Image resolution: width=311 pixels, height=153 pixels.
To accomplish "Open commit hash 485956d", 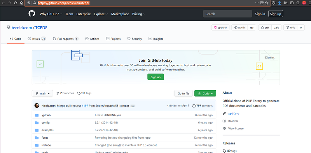I will 172,106.
